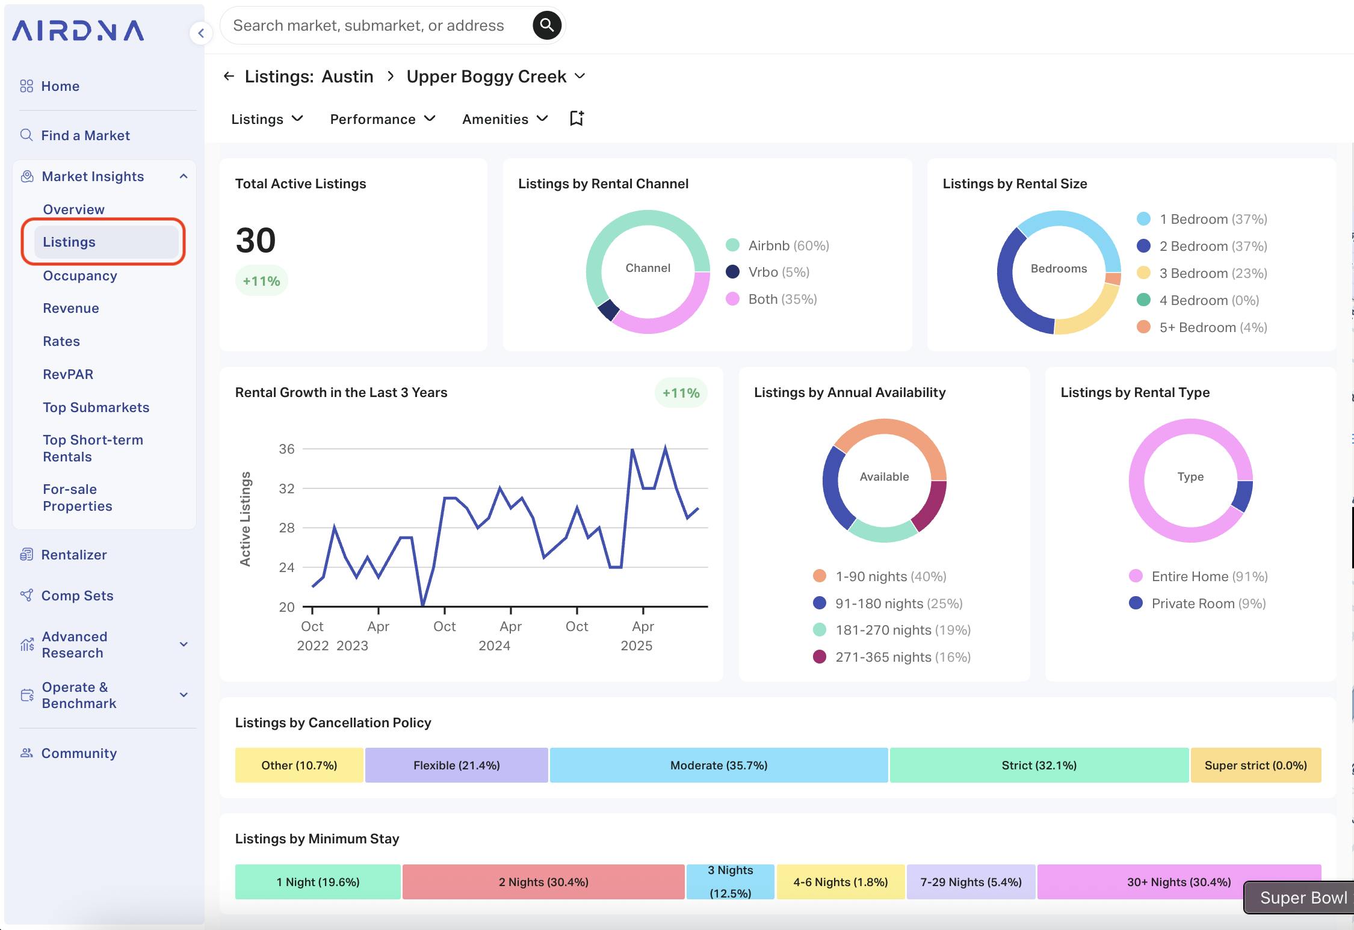Click the AirDNA logo

(x=78, y=31)
